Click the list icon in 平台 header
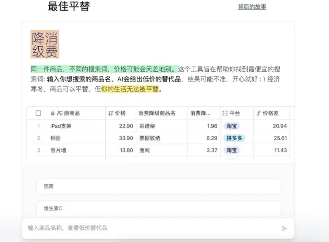This screenshot has width=329, height=242. pos(225,113)
